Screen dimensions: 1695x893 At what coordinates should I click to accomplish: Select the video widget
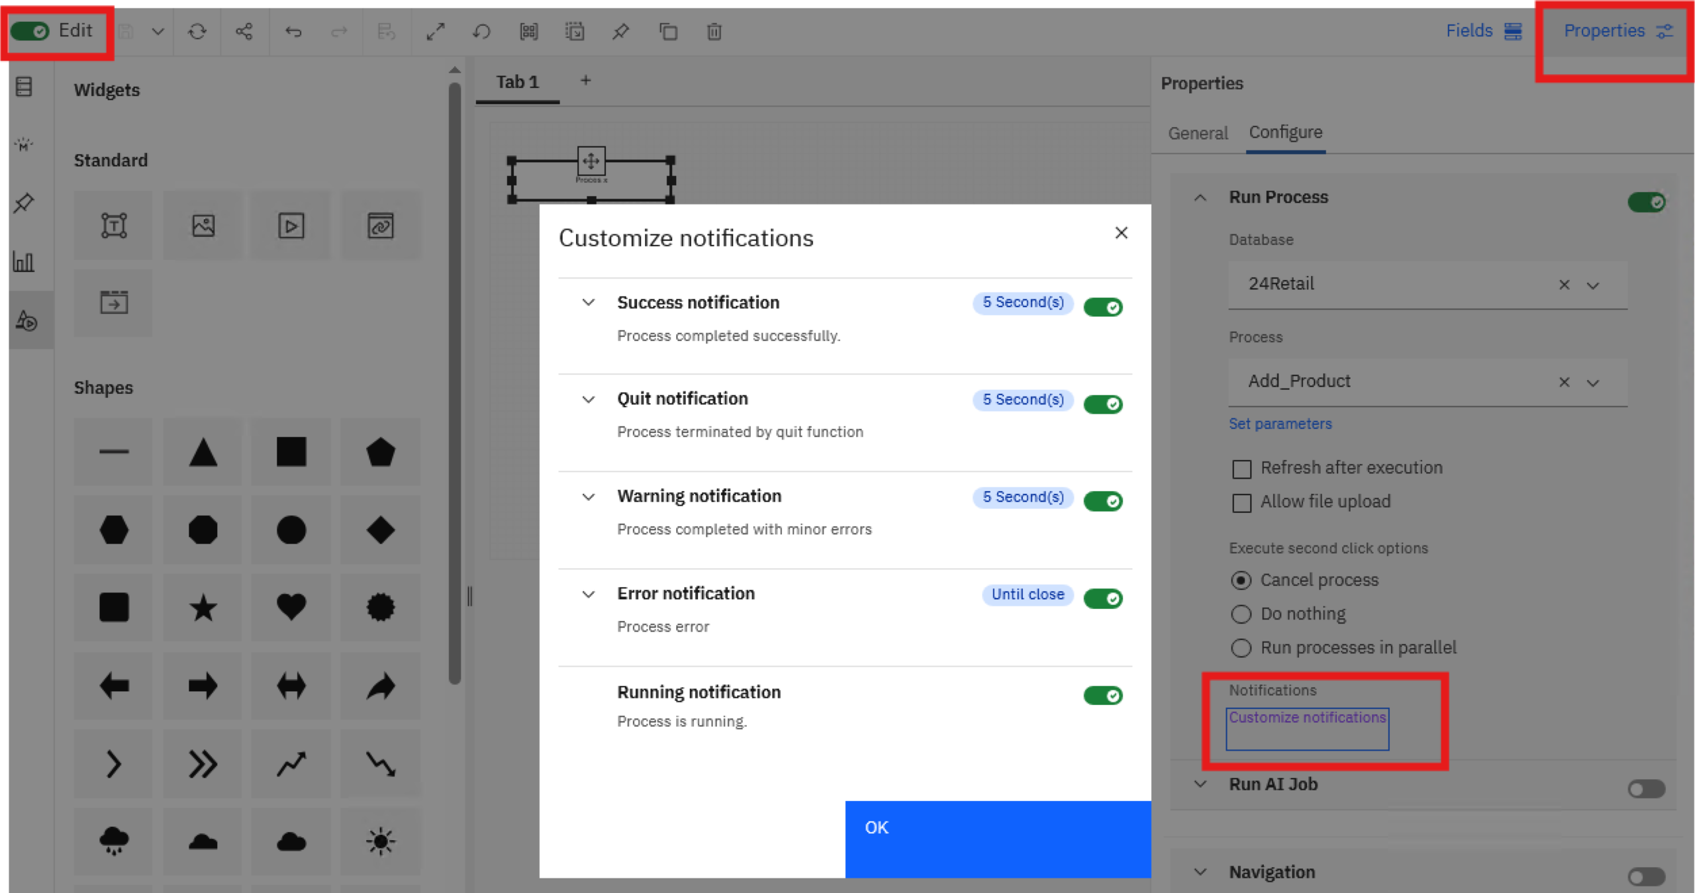[x=291, y=226]
